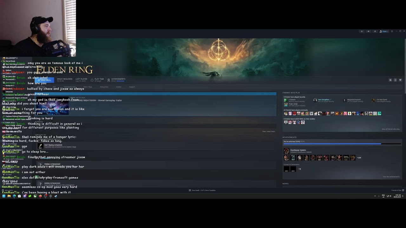
Task: Open the Points Shop tab
Action: pos(88,87)
